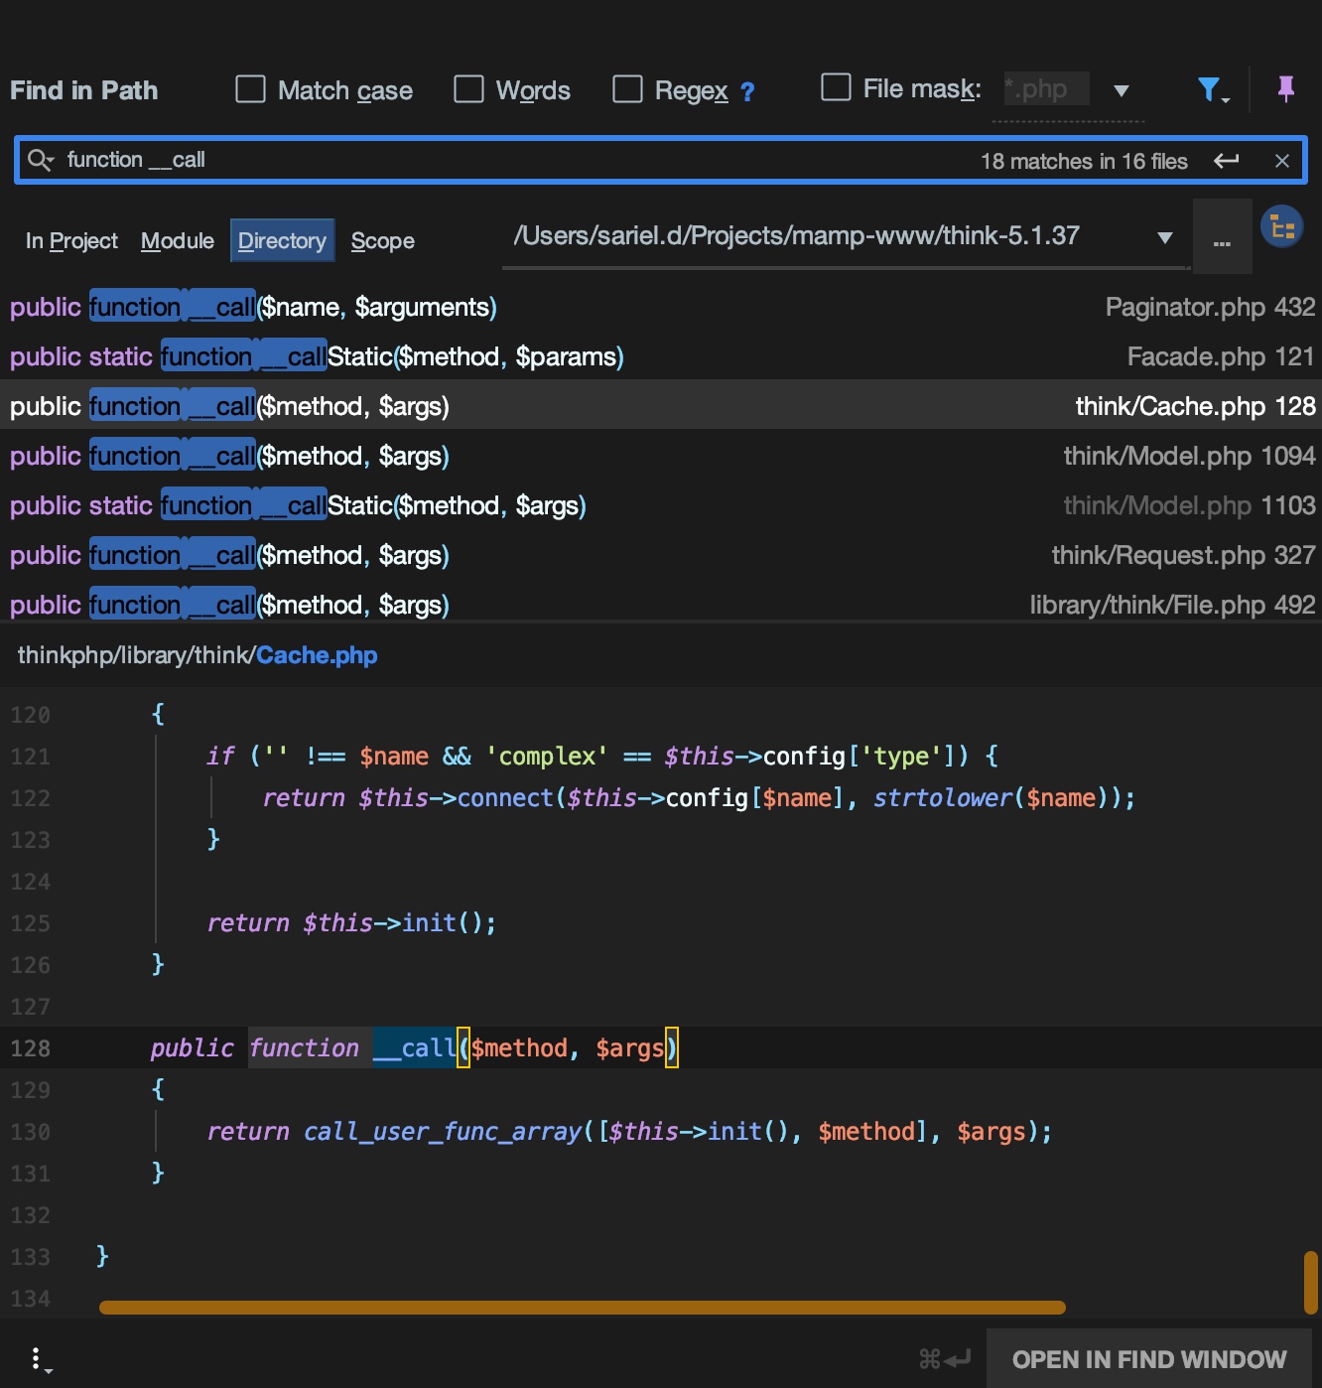The height and width of the screenshot is (1388, 1322).
Task: Select the Directory tab
Action: [282, 241]
